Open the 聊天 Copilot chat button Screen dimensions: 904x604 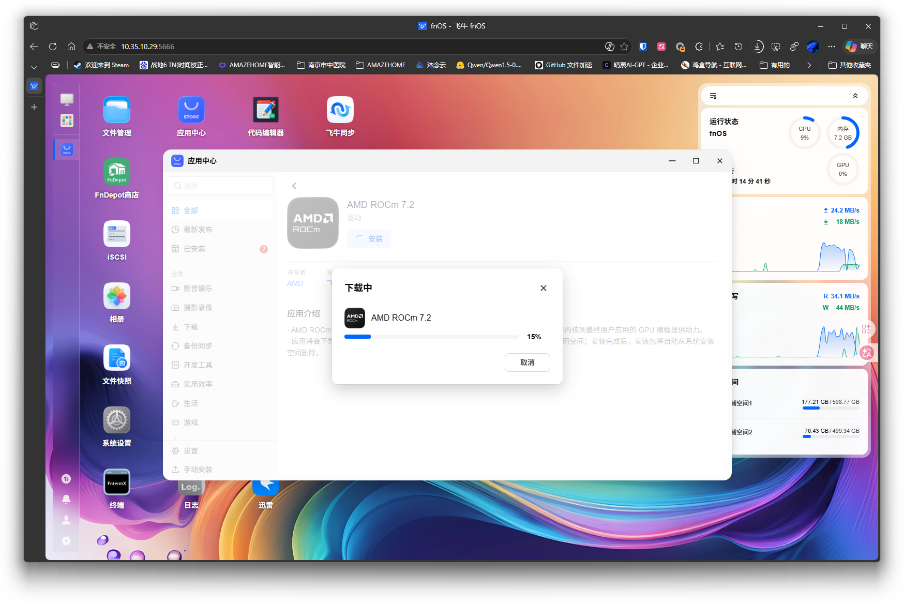[859, 47]
